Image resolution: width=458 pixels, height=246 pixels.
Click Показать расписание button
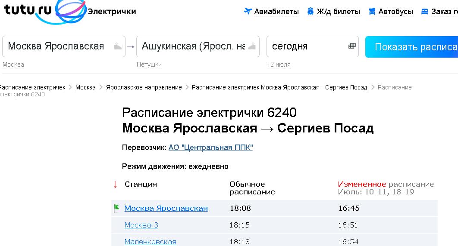(411, 46)
